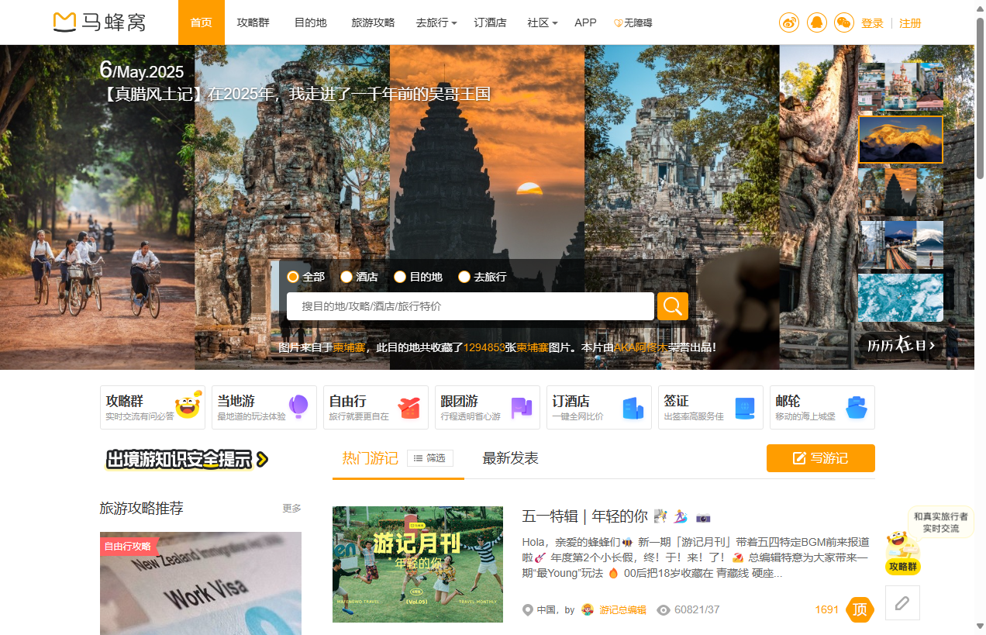
Task: Open 旅游攻略 in the top menu
Action: tap(373, 23)
